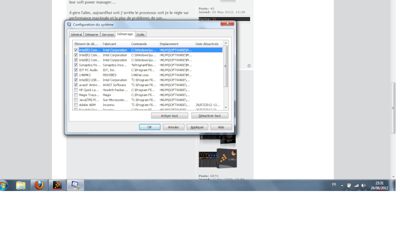Open the orange-dots MixVibes taskbar app
Viewport: 401px width, 225px height.
(57, 185)
